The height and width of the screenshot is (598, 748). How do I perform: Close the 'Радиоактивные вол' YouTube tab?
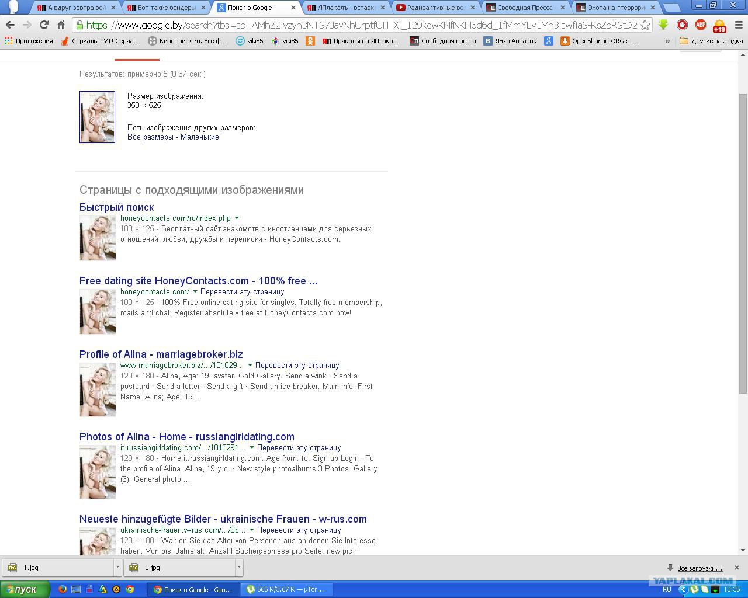pos(473,8)
